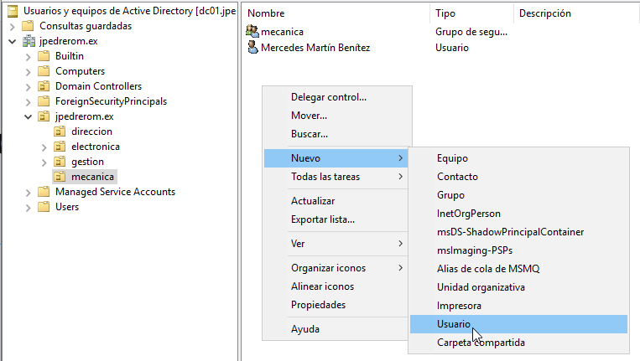Screen dimensions: 640x361
Task: Click the Mercedes Martín Benítez user icon
Action: [252, 48]
